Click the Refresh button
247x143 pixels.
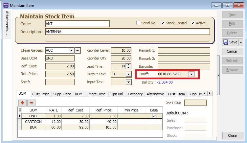click(x=232, y=60)
